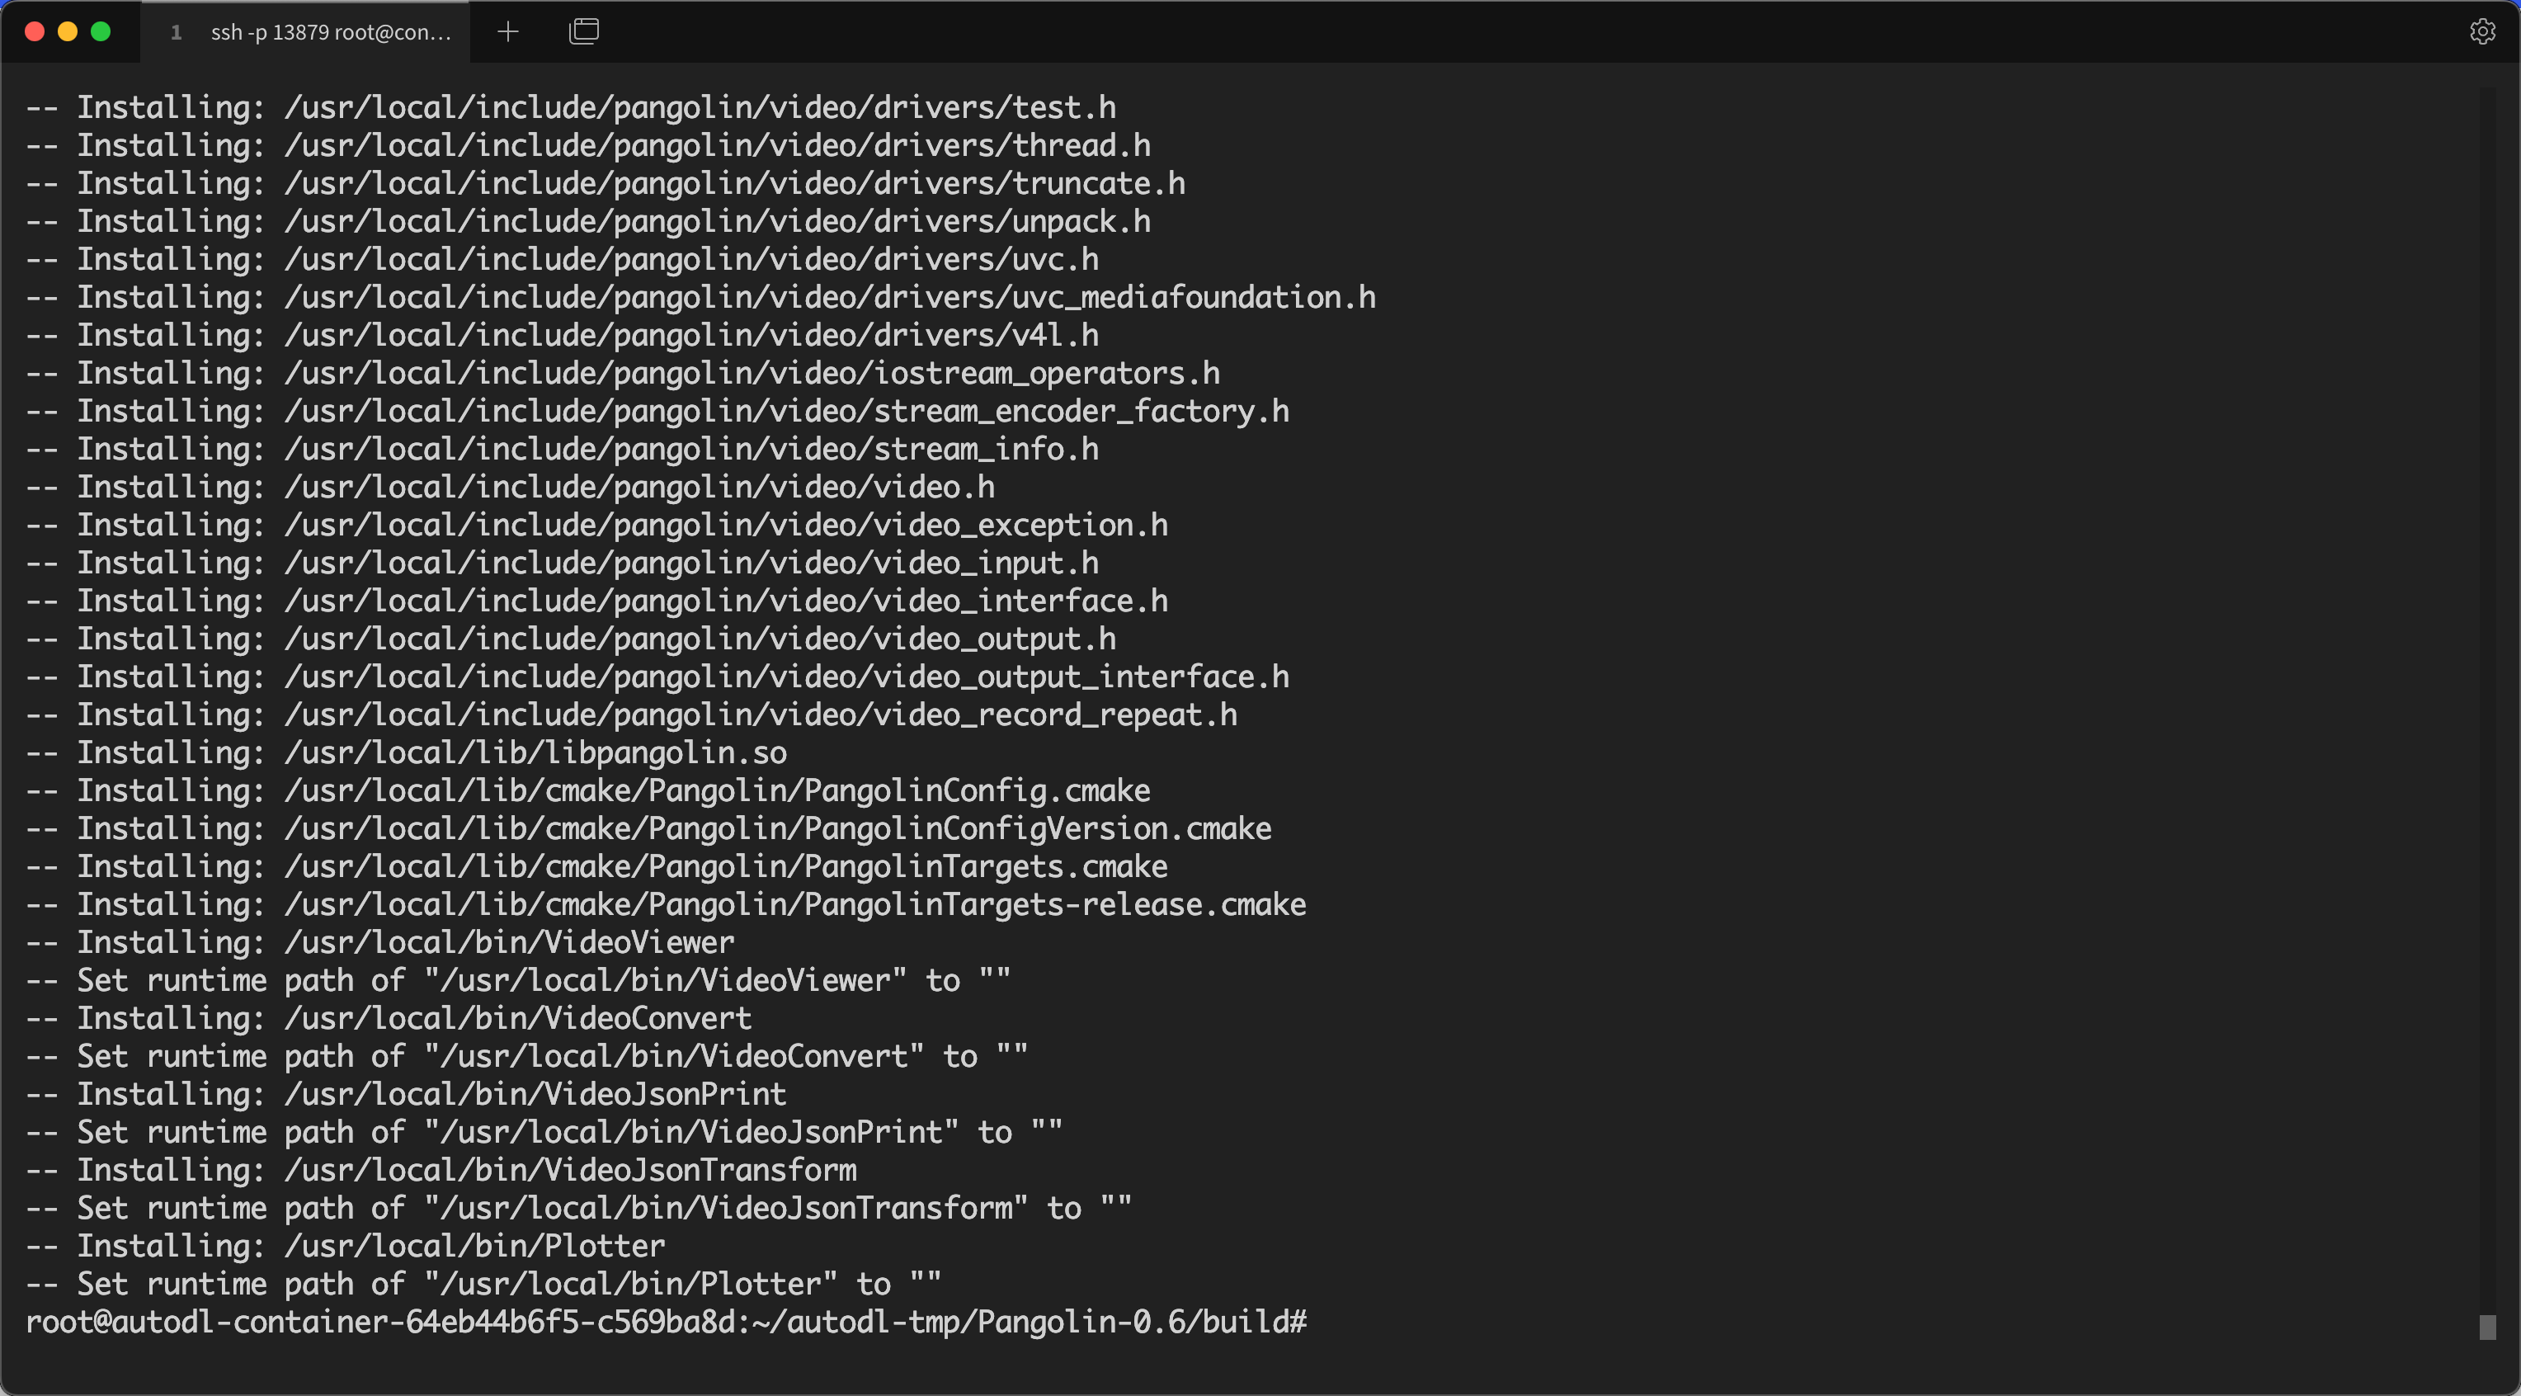This screenshot has height=1396, width=2521.
Task: Click the line installing stream_info.h
Action: 562,450
